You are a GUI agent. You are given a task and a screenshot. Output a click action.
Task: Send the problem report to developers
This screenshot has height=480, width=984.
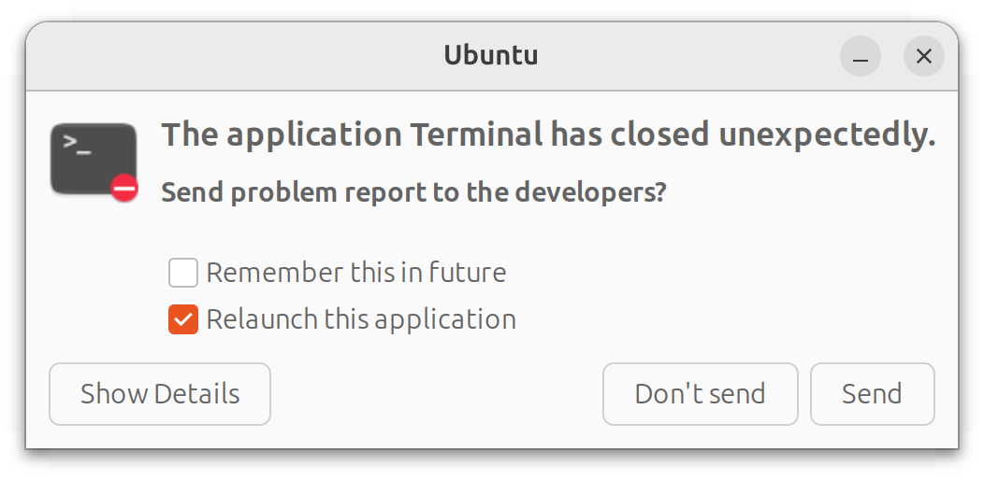coord(872,394)
